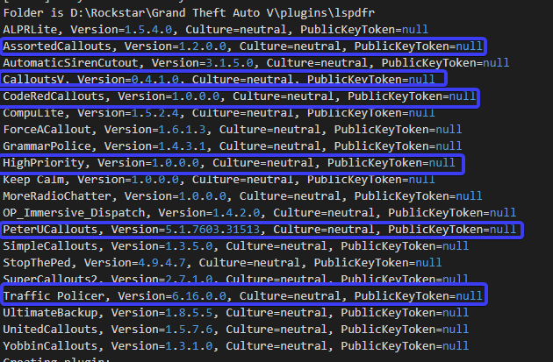Click the SimpleCallouts version 1.3.5.0 line
Screen dimensions: 553x362
(x=236, y=245)
